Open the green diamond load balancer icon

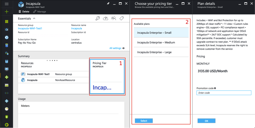tap(7, 77)
